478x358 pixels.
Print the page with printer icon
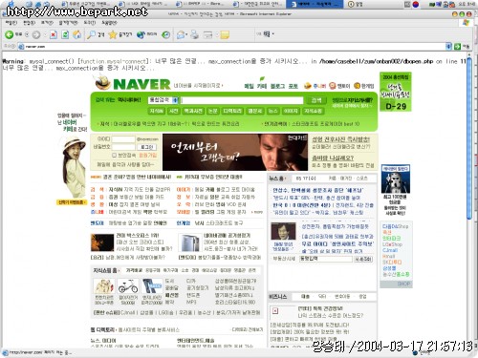(x=194, y=34)
